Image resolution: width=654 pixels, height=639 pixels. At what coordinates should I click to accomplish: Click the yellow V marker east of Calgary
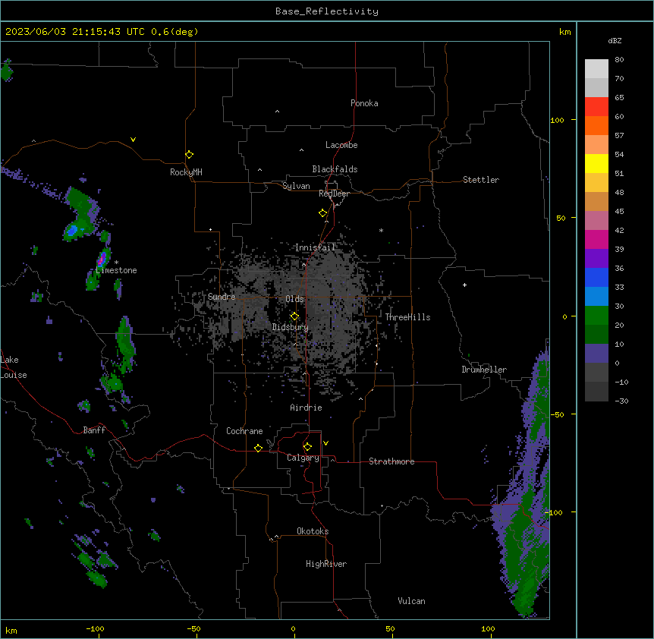point(325,443)
